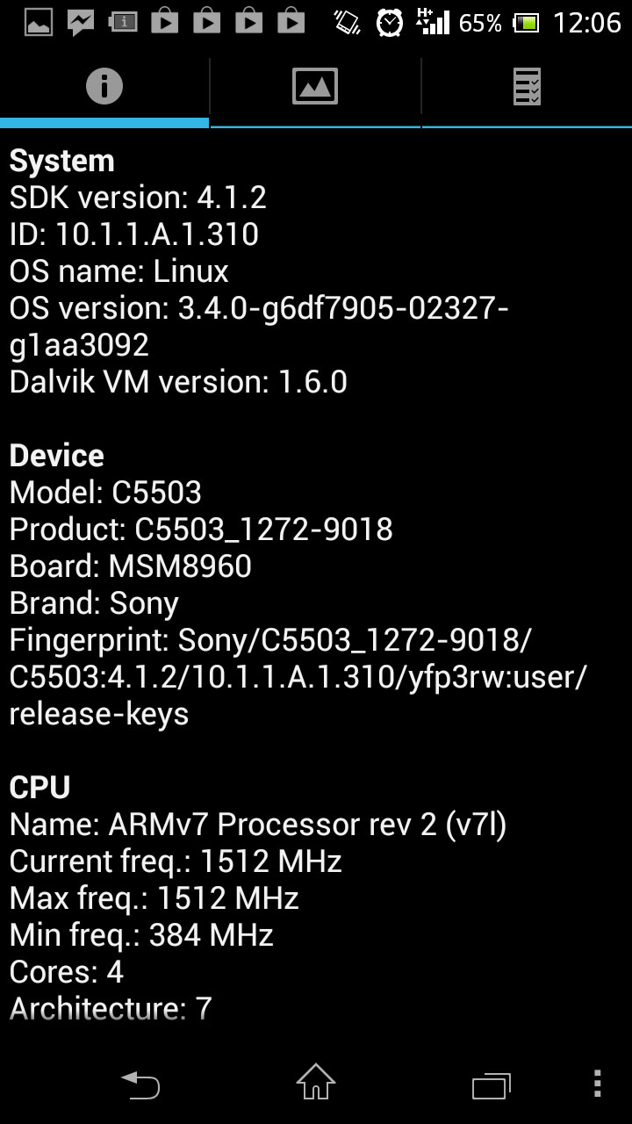Viewport: 632px width, 1124px height.
Task: Tap the Messenger notification icon
Action: (81, 22)
